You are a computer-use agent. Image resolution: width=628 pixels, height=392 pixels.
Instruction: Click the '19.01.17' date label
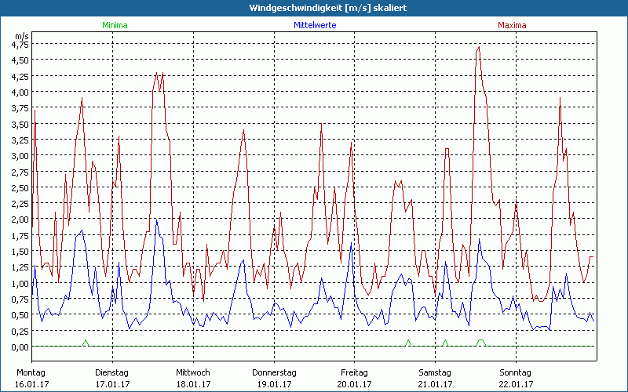click(x=274, y=384)
